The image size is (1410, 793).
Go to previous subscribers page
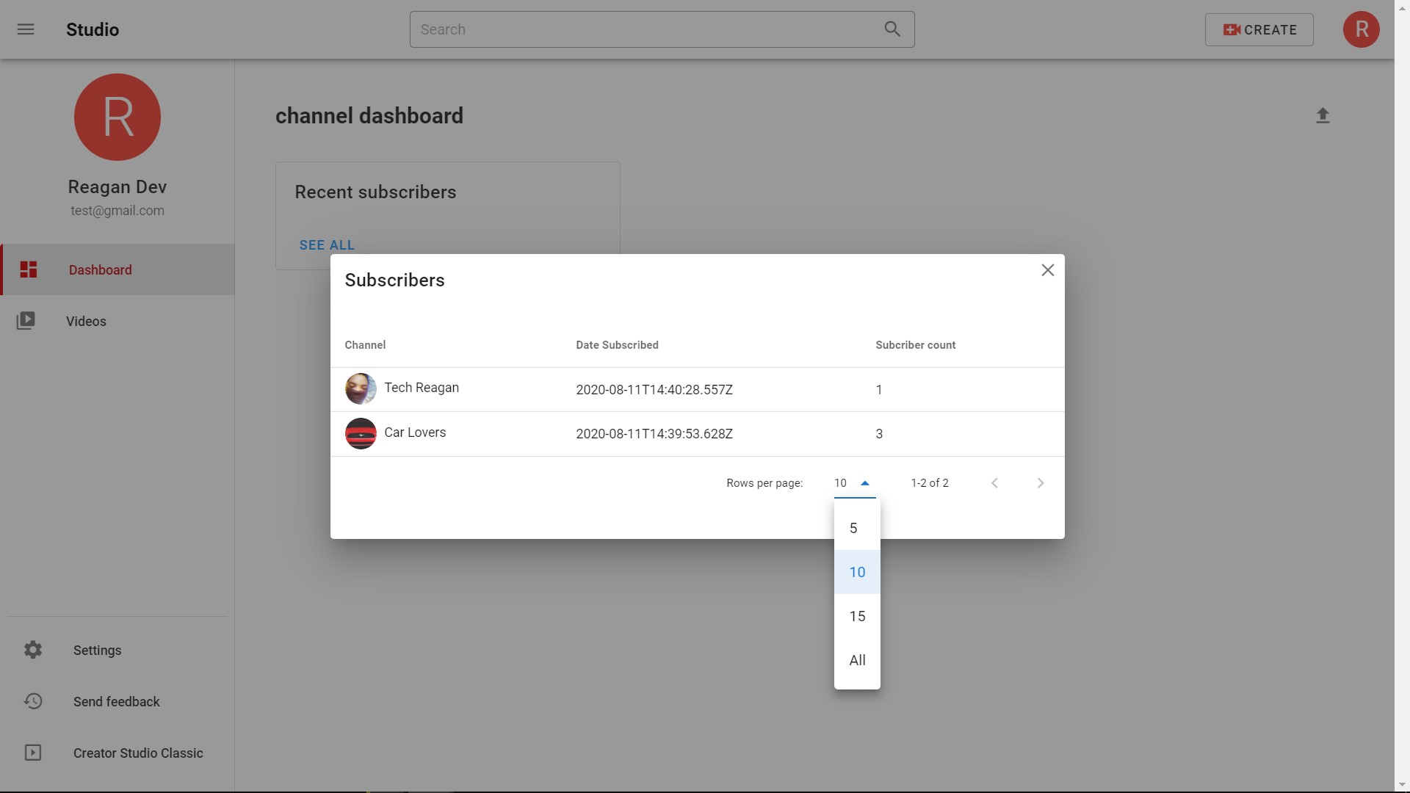pyautogui.click(x=994, y=483)
